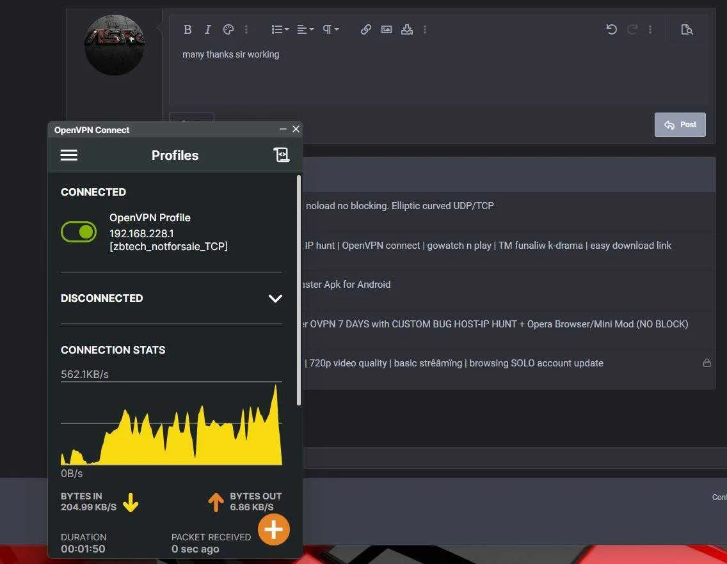
Task: Expand the DISCONNECTED profiles section
Action: [275, 299]
